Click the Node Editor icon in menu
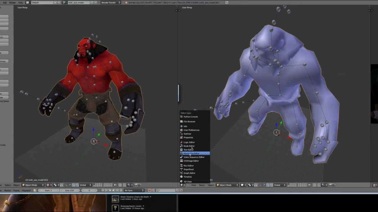The width and height of the screenshot is (378, 212). (x=181, y=146)
